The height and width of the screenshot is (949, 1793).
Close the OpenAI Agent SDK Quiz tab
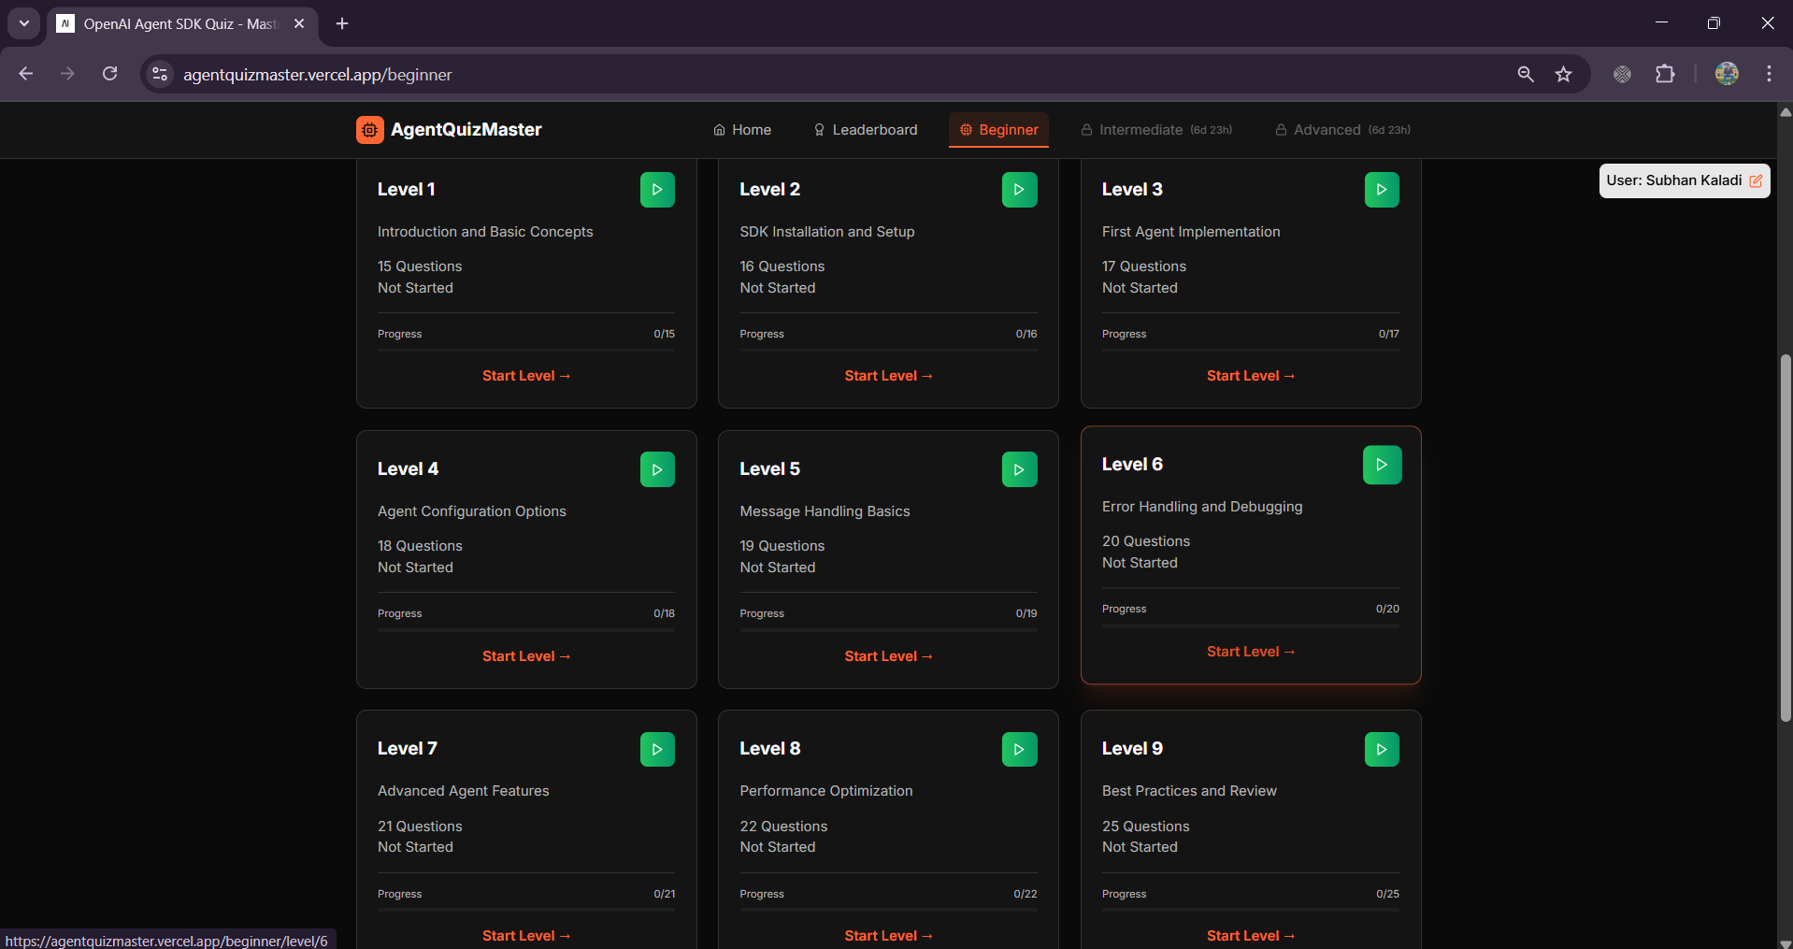[x=299, y=23]
